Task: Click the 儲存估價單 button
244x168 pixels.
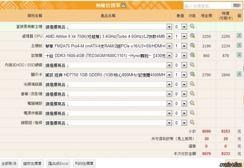Action: (x=32, y=163)
